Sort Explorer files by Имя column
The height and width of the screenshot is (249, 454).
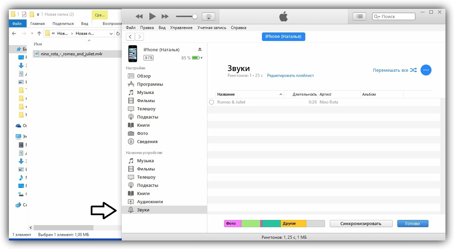[38, 44]
